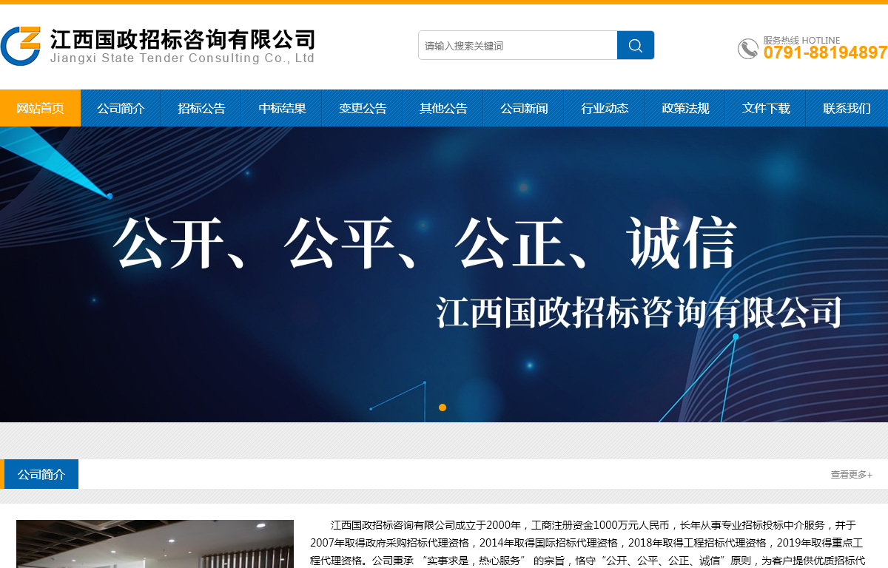Go to 招标公告 in navigation
This screenshot has height=568, width=888.
tap(201, 108)
